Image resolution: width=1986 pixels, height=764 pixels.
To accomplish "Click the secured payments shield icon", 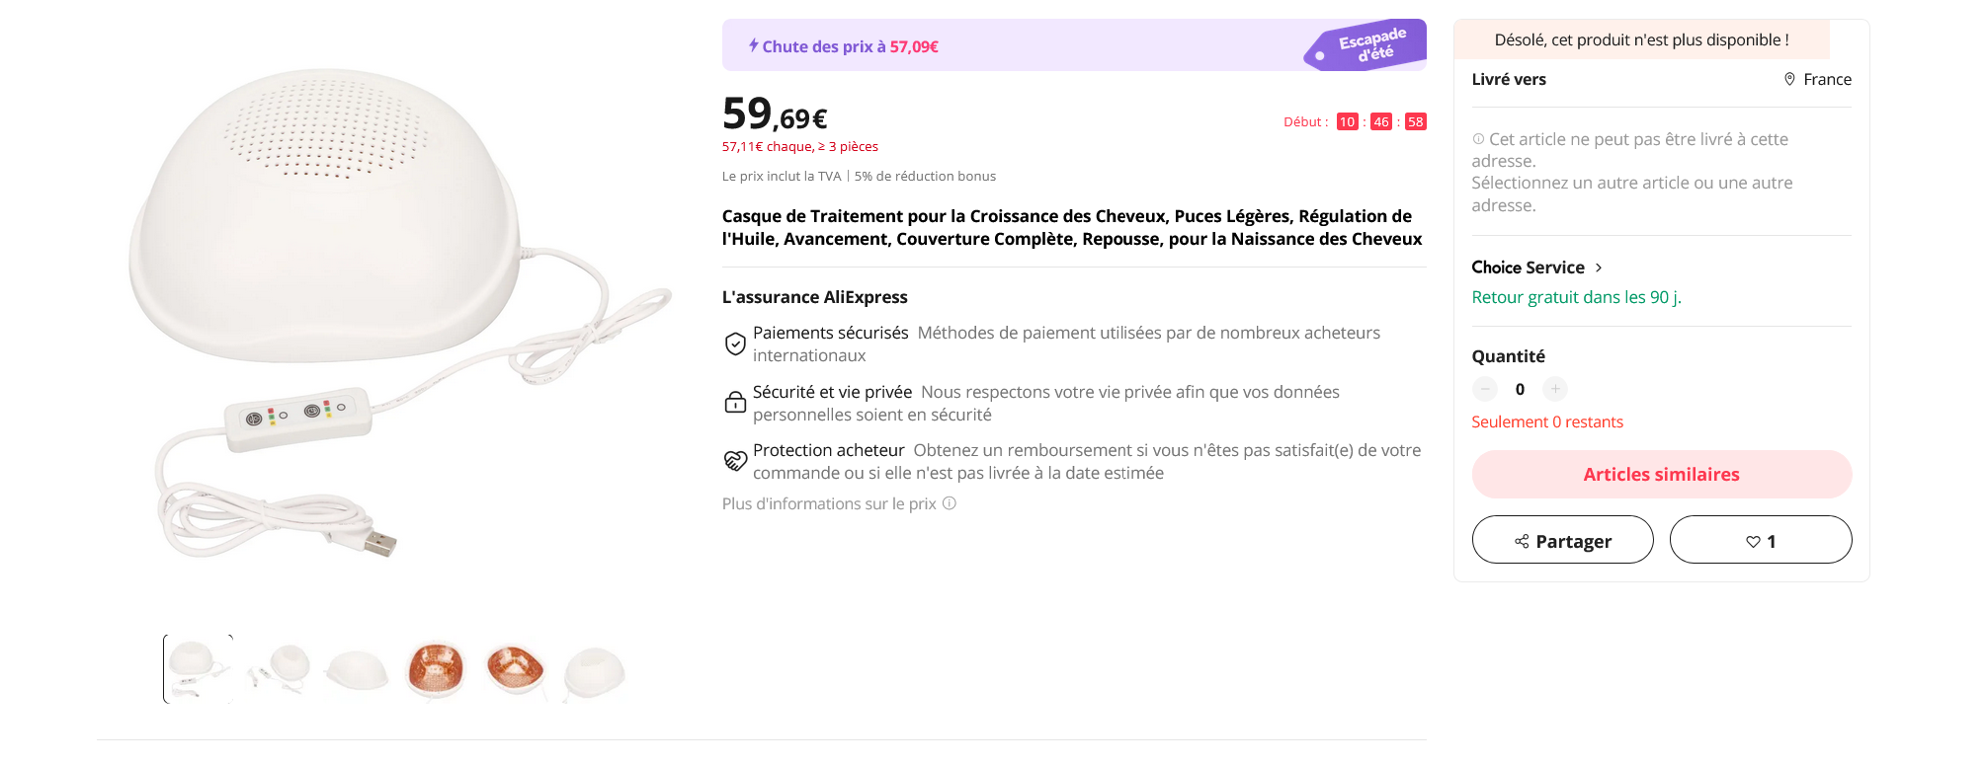I will 734,344.
